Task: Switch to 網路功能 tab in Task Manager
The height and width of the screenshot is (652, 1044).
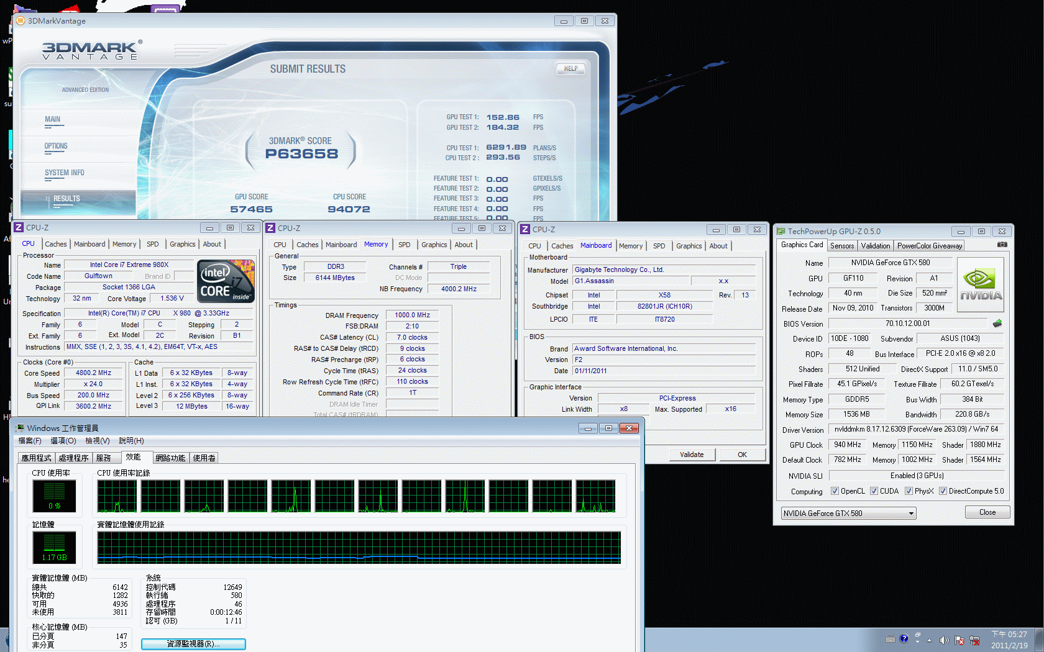Action: [171, 458]
